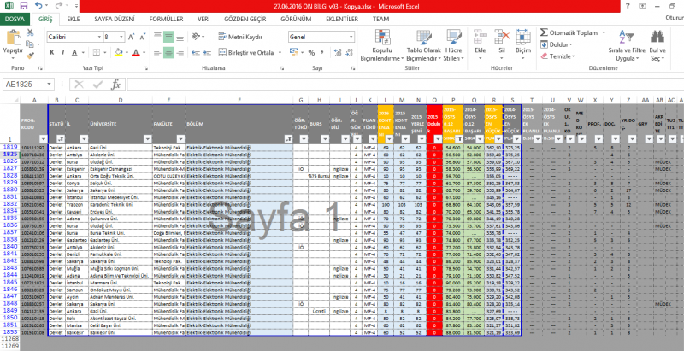
Task: Decrease font size with small A icon
Action: pyautogui.click(x=143, y=37)
